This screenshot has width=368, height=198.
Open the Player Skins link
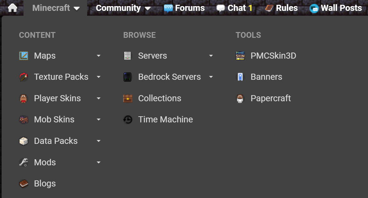(58, 98)
